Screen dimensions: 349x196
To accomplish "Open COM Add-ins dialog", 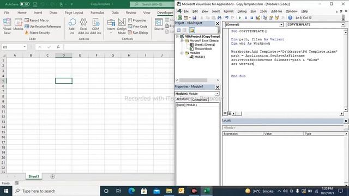I will tap(95, 26).
